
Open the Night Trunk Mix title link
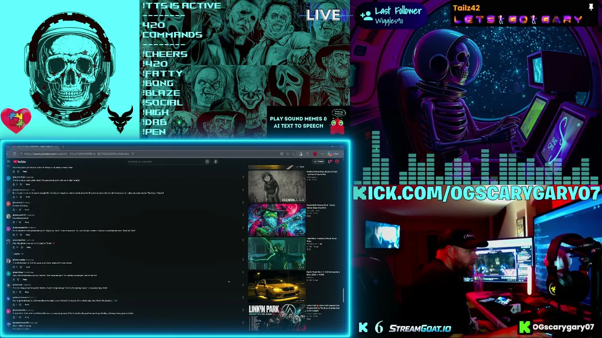point(323,273)
